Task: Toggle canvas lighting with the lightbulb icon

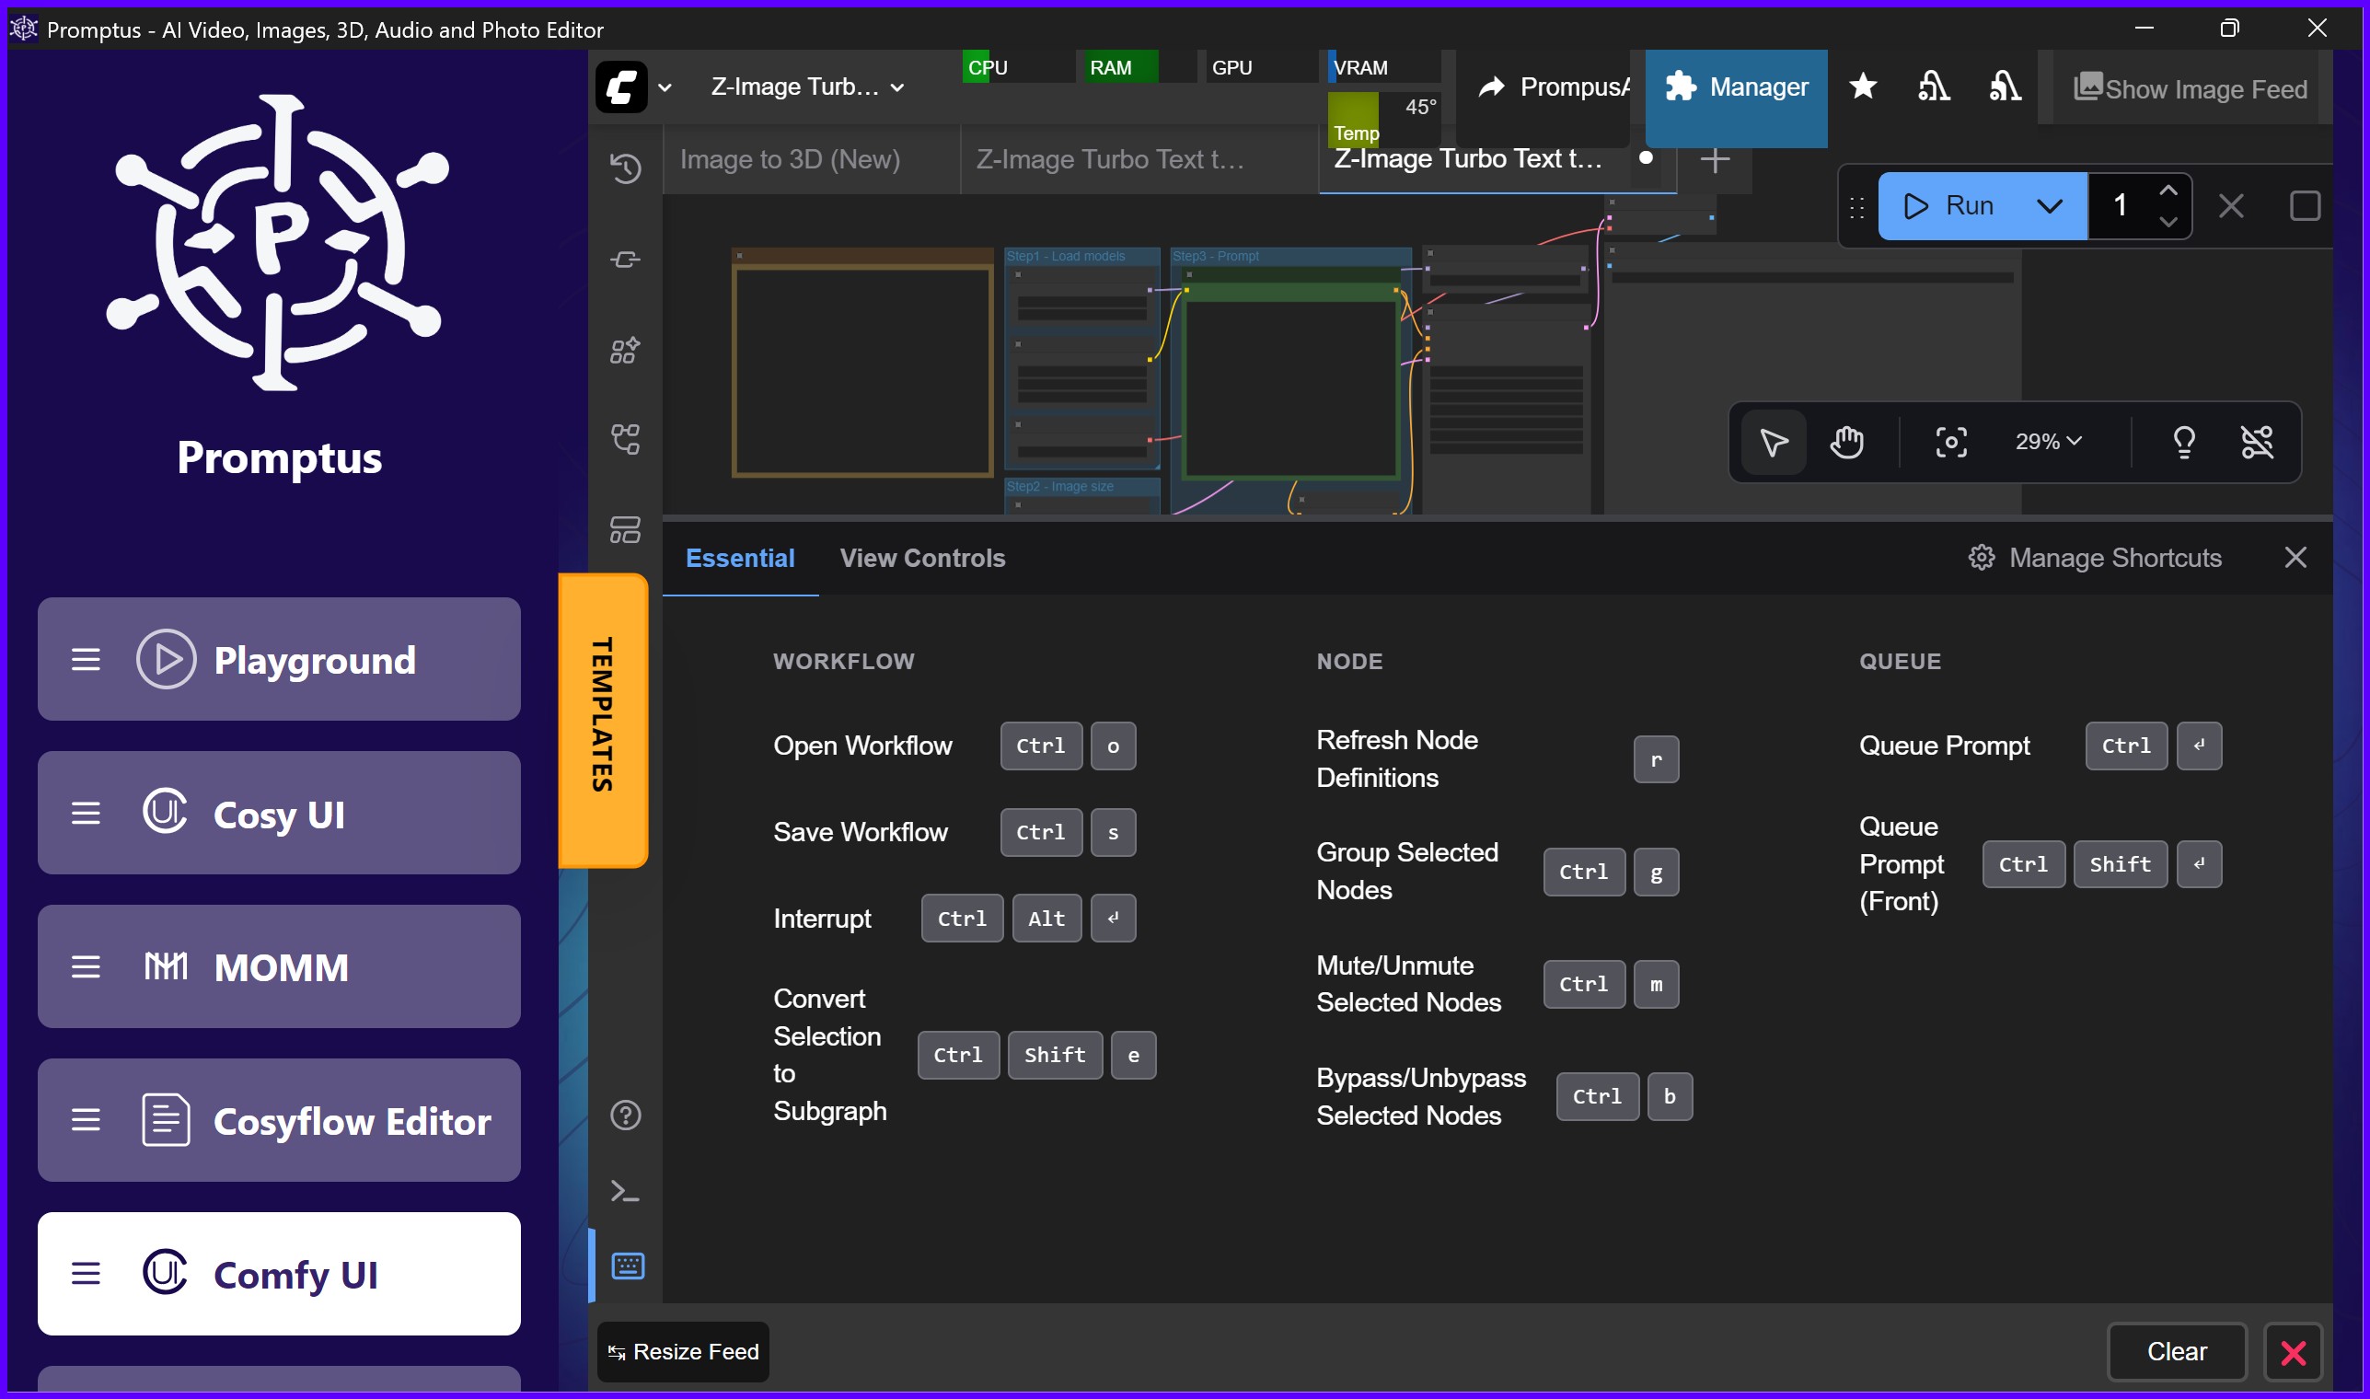Action: click(x=2183, y=441)
